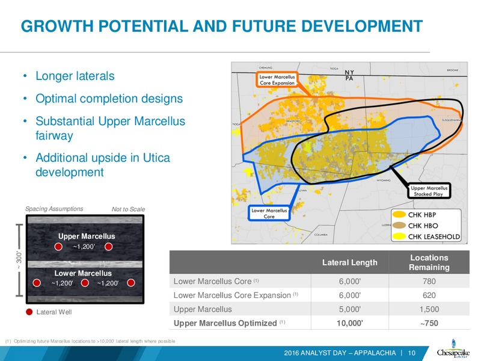481x361 pixels.
Task: Click the 1,500 locations remaining cell
Action: point(429,309)
